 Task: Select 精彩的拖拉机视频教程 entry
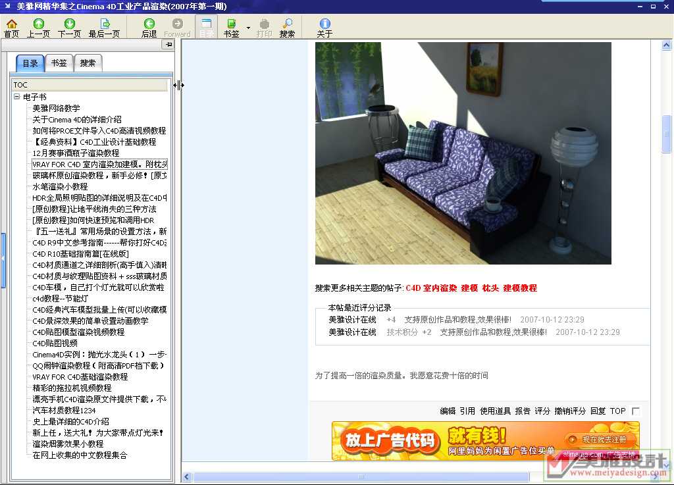(72, 388)
